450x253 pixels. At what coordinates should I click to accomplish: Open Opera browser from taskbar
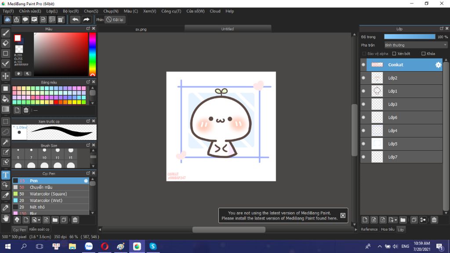click(x=105, y=246)
